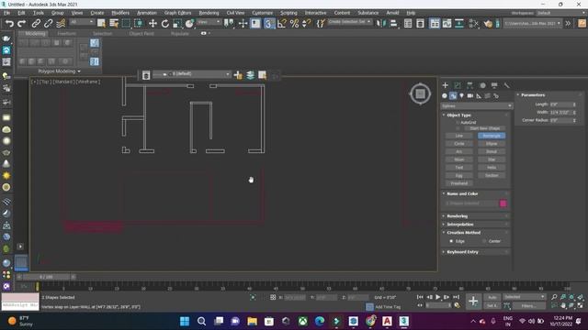Activate the Select and Rotate tool
Screen dimensions: 588x330
coord(165,24)
